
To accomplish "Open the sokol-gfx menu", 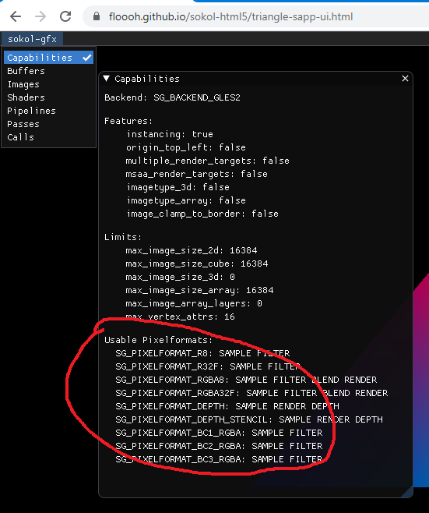I will point(32,39).
